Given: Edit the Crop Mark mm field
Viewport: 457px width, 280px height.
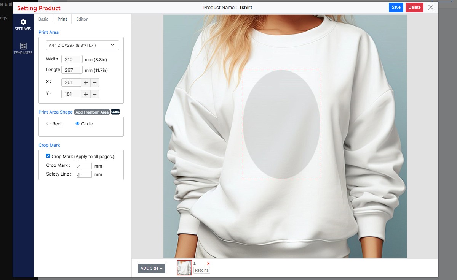Looking at the screenshot, I should click(84, 166).
